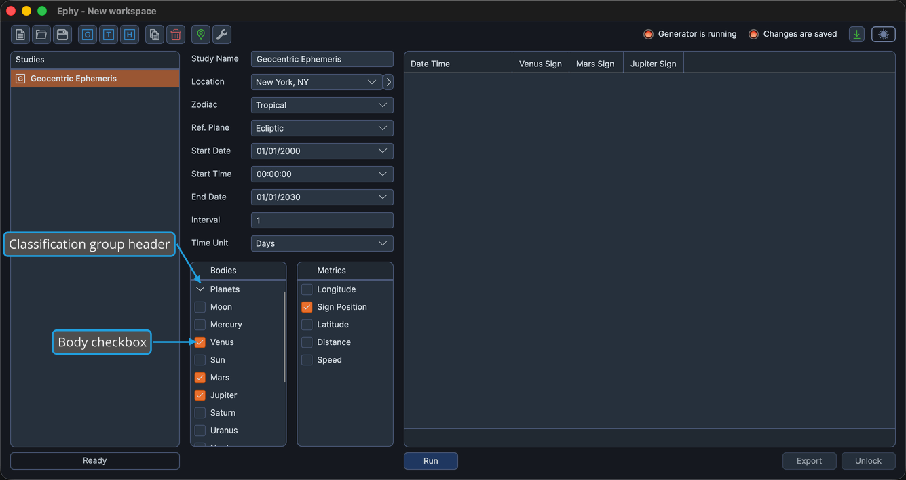Open the Zodiac dropdown showing Tropical

[x=322, y=105]
